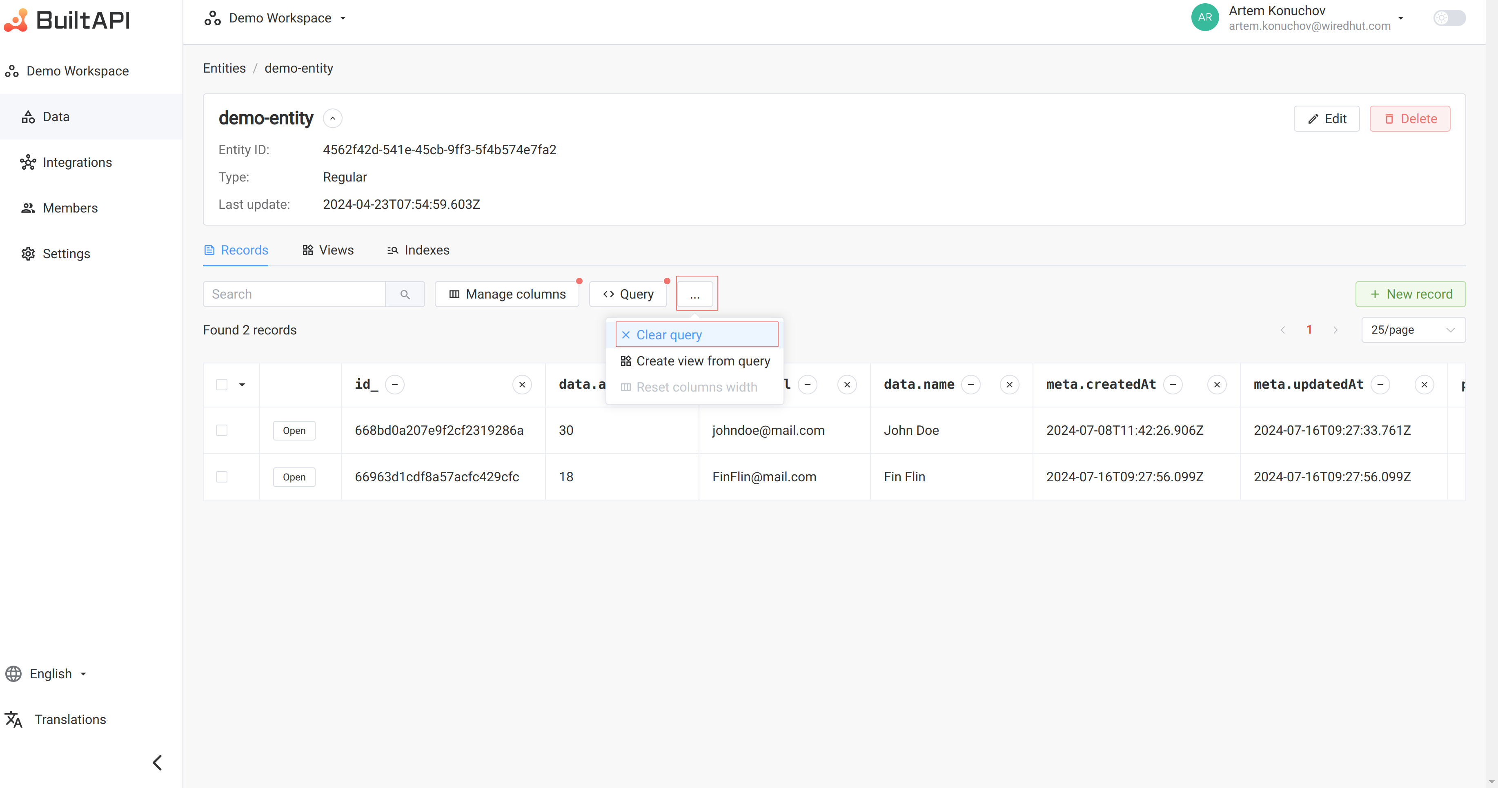
Task: Switch to the Records tab
Action: tap(236, 250)
